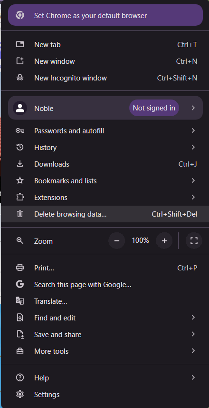The height and width of the screenshot is (408, 209).
Task: Click the Translate icon
Action: [20, 301]
